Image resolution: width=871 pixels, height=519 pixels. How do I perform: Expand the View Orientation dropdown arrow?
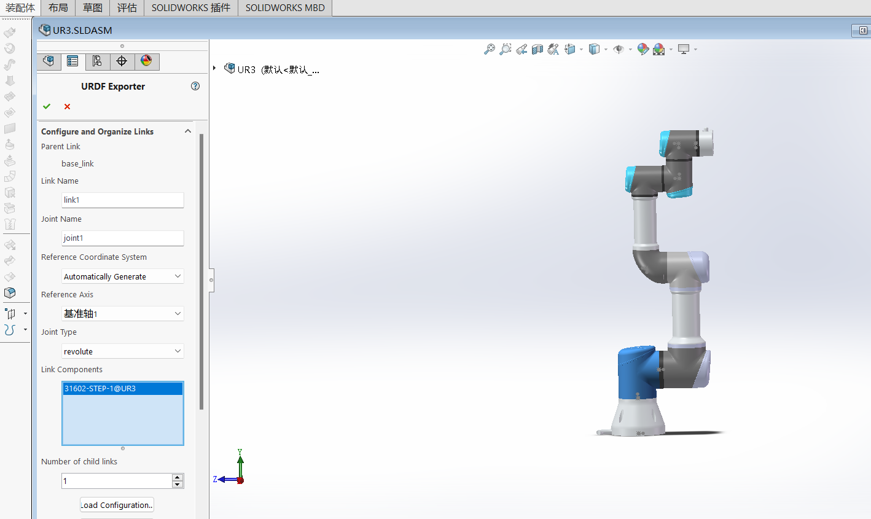pyautogui.click(x=580, y=49)
